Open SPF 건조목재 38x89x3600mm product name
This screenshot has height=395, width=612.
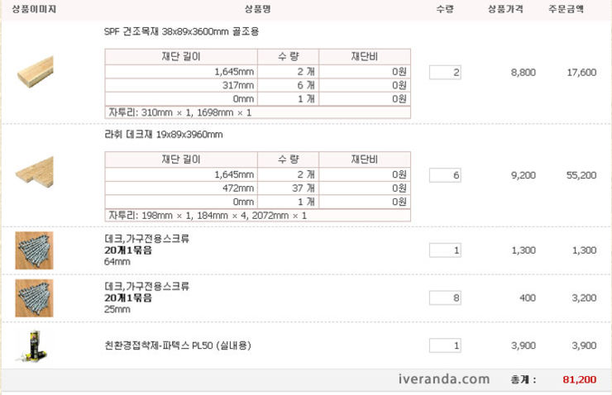(x=181, y=31)
